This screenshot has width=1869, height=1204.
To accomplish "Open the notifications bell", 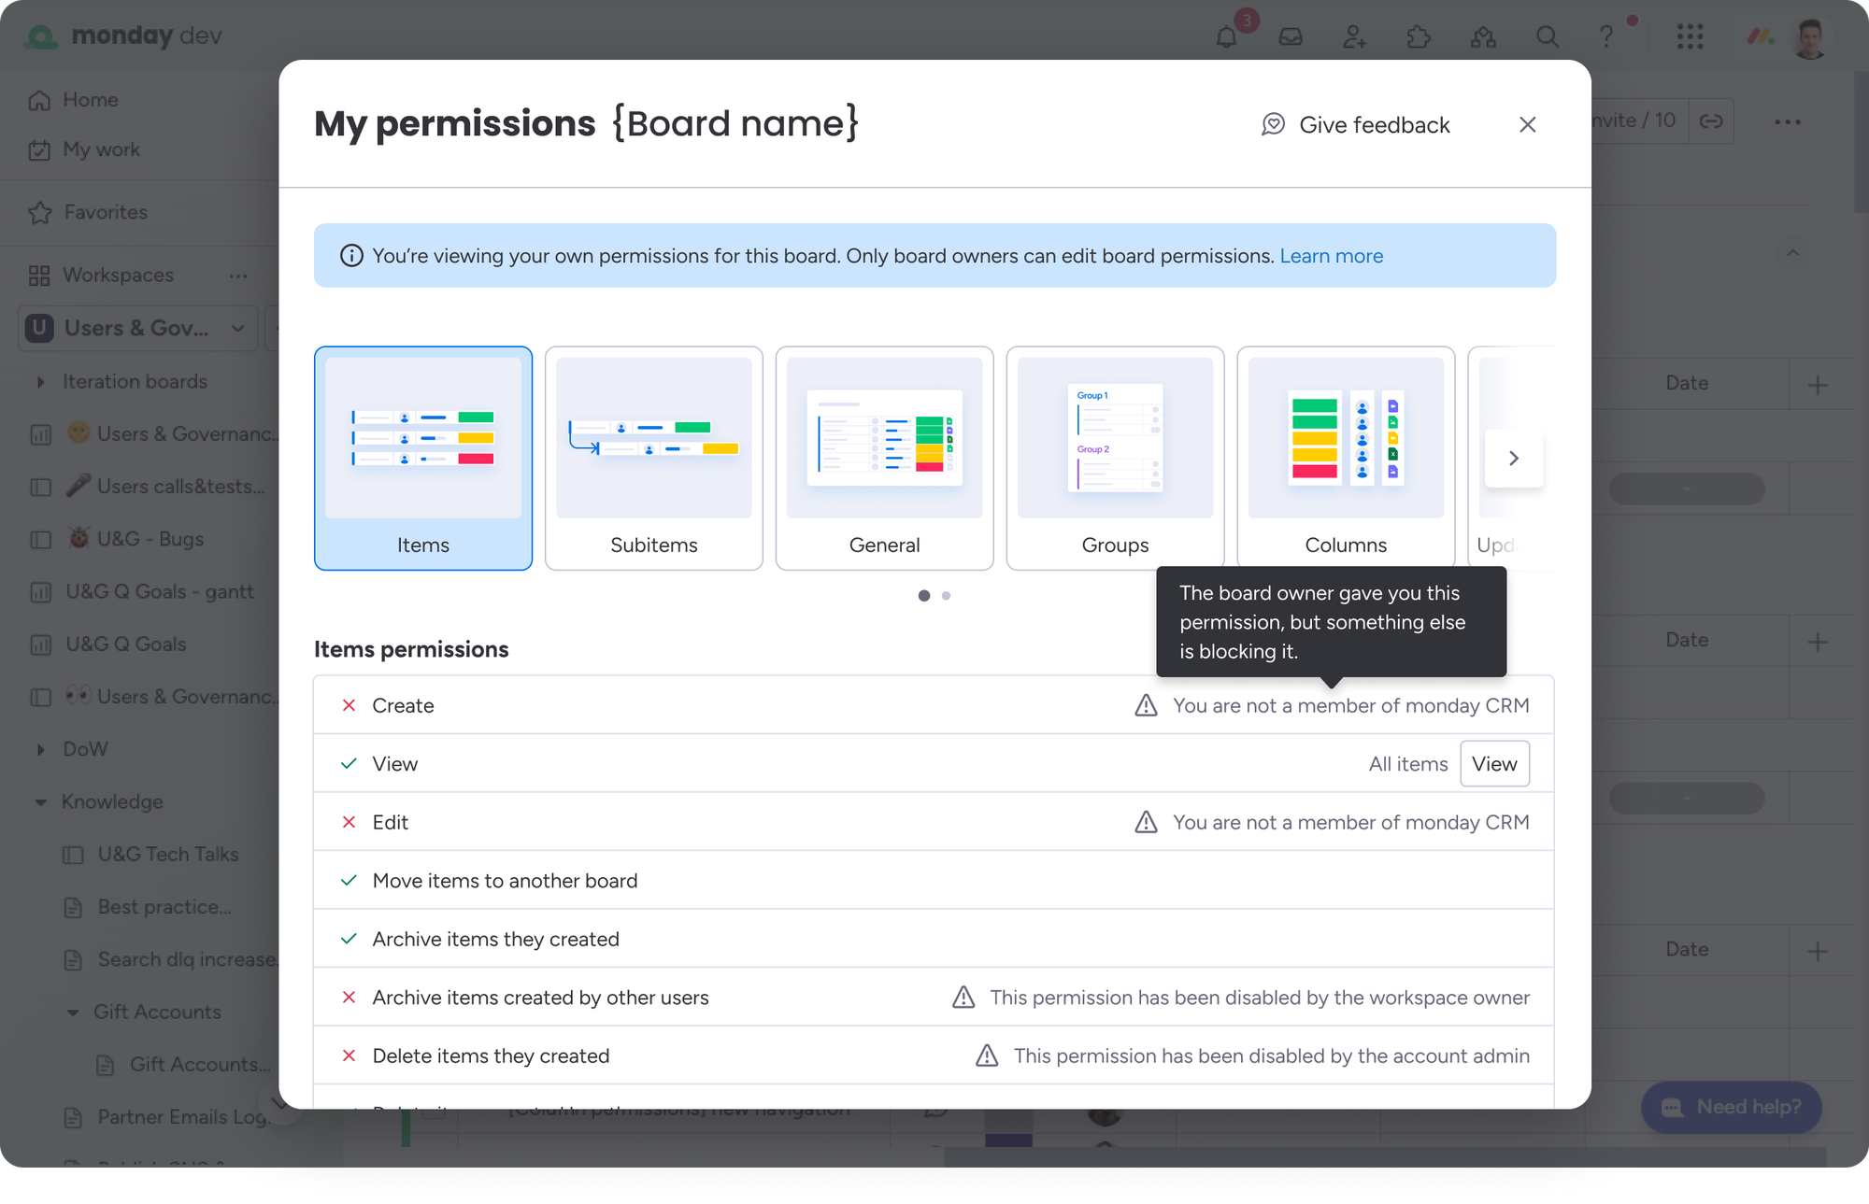I will pos(1227,37).
